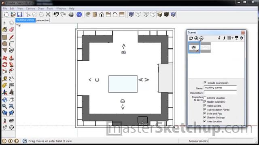259x145 pixels.
Task: Activate the Look Around eye tool
Action: (11, 121)
